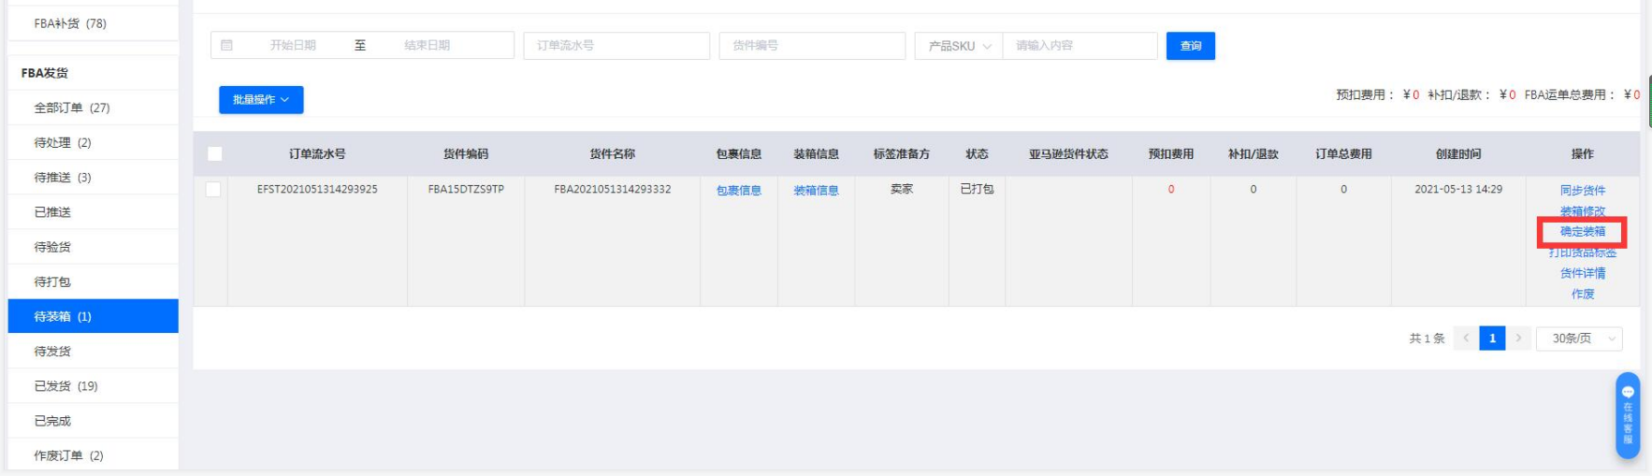Focus the 订单流水号 search input
Viewport: 1652px width, 476px height.
(x=616, y=46)
